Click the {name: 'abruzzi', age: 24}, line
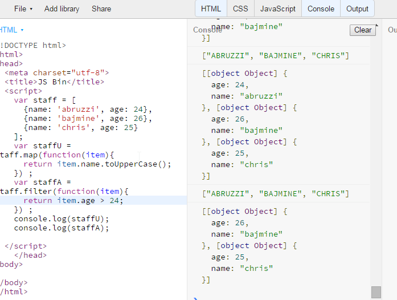Screen dimensions: 397x300 [x=88, y=110]
